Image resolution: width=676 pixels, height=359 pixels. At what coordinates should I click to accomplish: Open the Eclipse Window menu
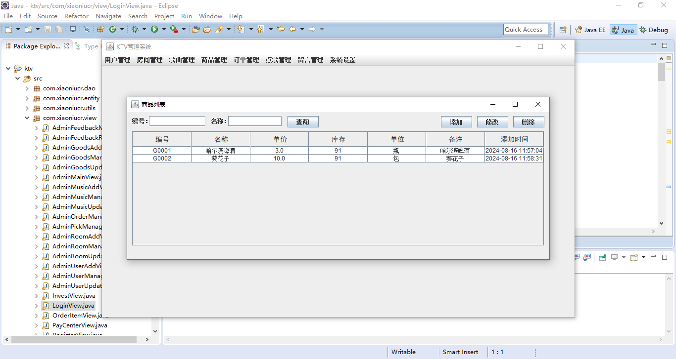click(210, 16)
